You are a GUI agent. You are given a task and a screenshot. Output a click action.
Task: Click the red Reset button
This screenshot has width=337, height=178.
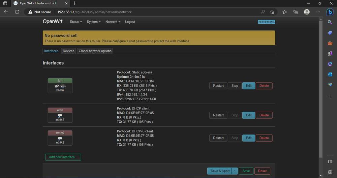click(262, 171)
